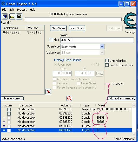The width and height of the screenshot is (138, 142).
Task: Click Cheat Engine title bar icon
Action: click(x=3, y=4)
